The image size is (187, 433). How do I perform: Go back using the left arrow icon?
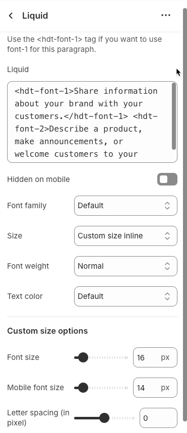point(11,16)
